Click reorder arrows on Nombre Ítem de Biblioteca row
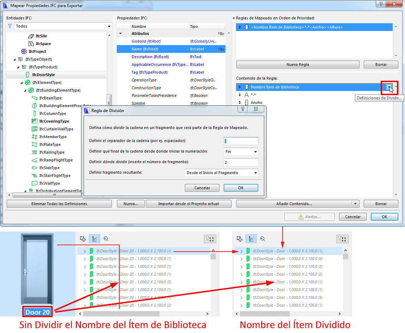Image resolution: width=405 pixels, height=333 pixels. 240,87
